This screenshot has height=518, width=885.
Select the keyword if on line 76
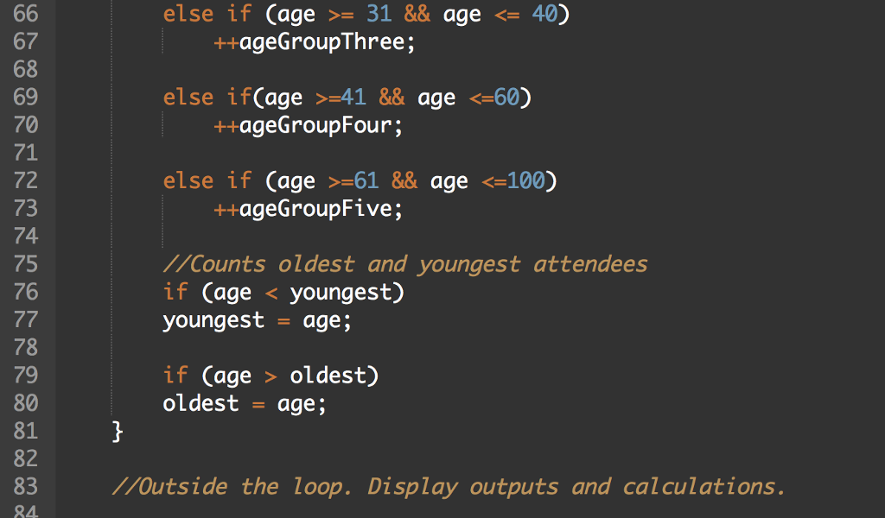[x=175, y=292]
